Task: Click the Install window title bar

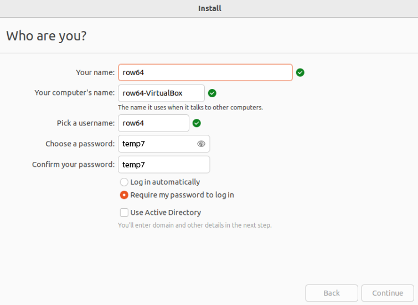Action: coord(209,8)
